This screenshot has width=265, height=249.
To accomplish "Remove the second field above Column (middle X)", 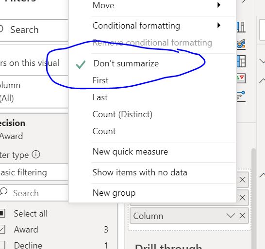I will pyautogui.click(x=242, y=198).
